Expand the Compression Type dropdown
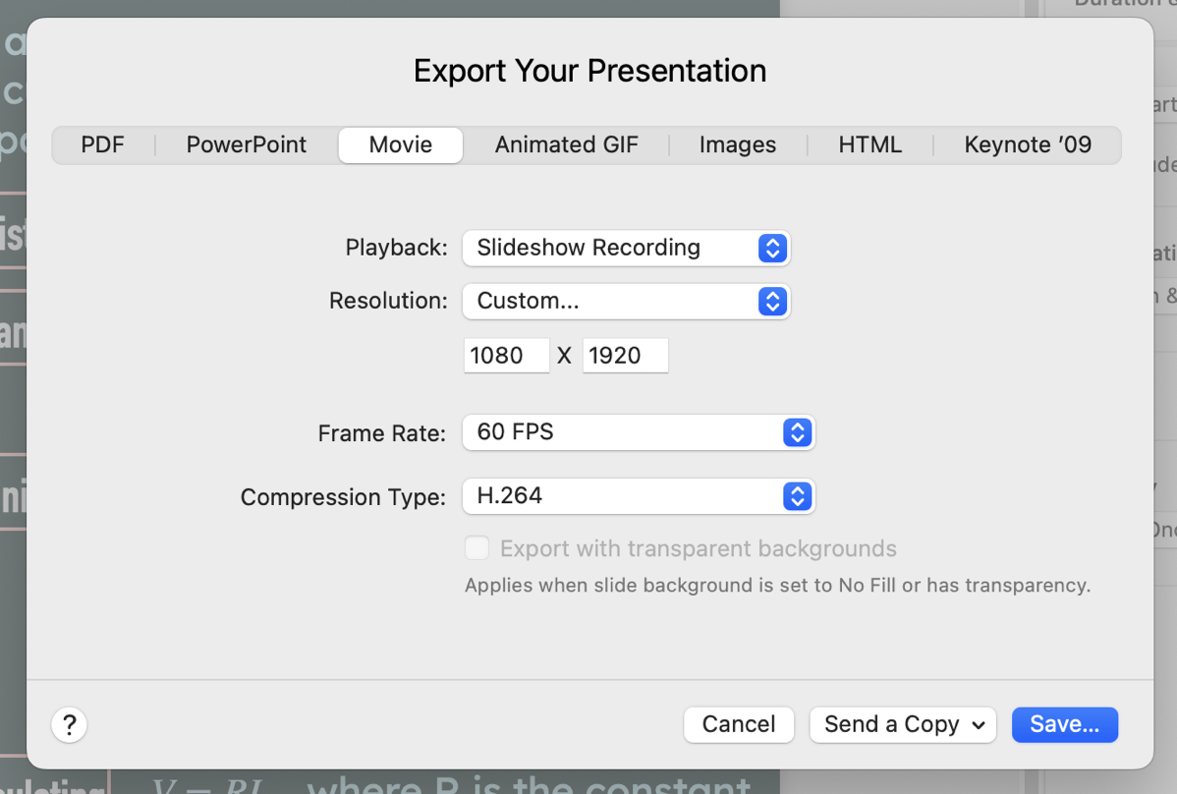The image size is (1177, 794). (637, 496)
